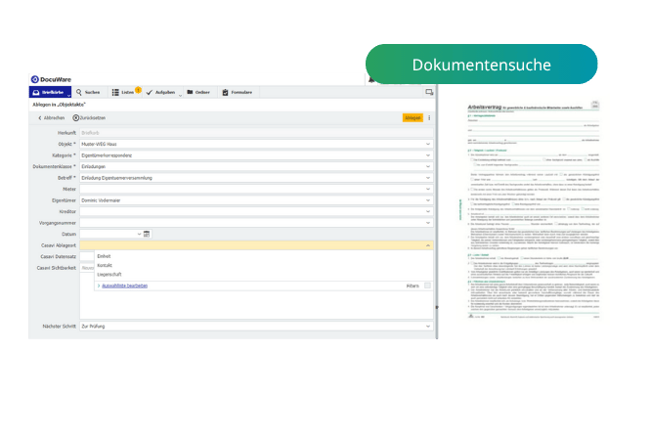Click Abbrechen to cancel storing
The height and width of the screenshot is (440, 651).
click(x=52, y=118)
